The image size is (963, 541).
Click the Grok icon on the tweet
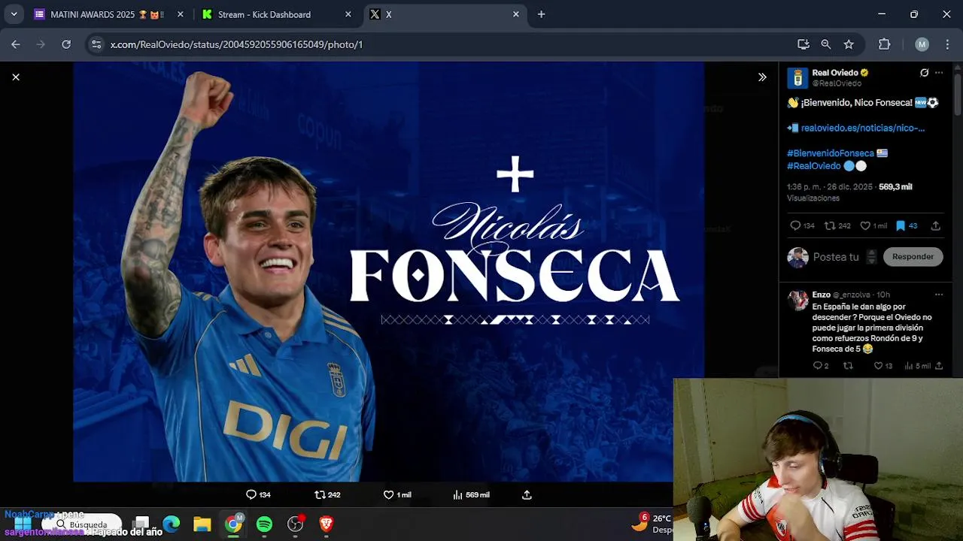tap(925, 73)
